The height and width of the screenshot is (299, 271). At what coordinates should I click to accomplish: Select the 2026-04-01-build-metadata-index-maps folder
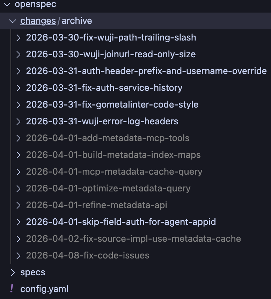tap(113, 155)
